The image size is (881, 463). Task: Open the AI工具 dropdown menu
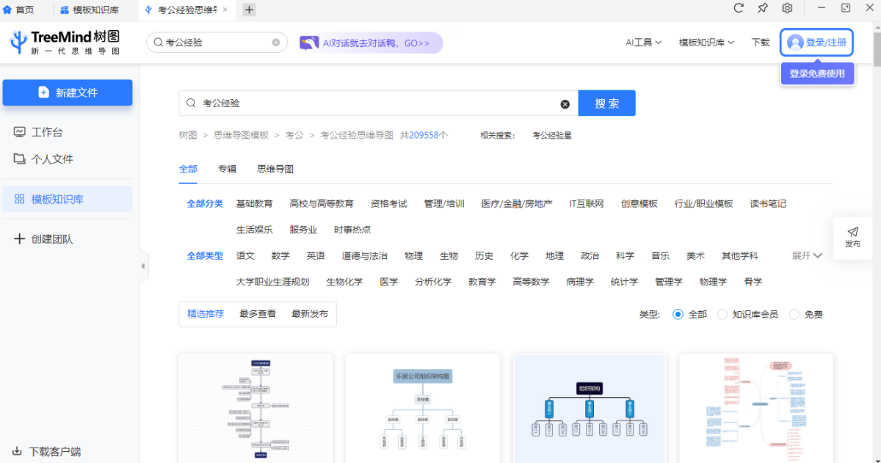[x=643, y=43]
